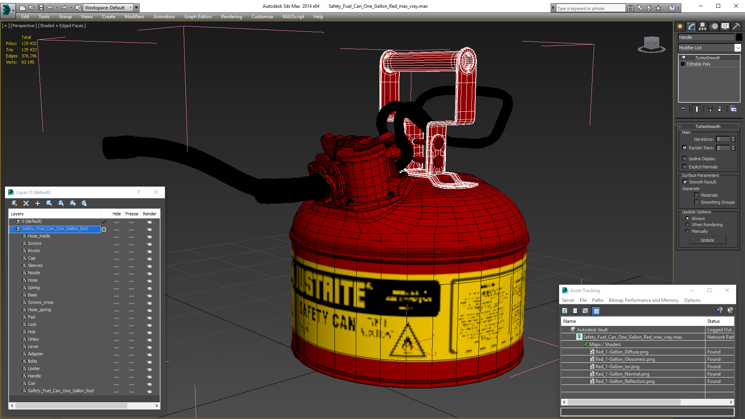Open the quick access toolbar customize arrow
The height and width of the screenshot is (419, 745).
click(136, 7)
